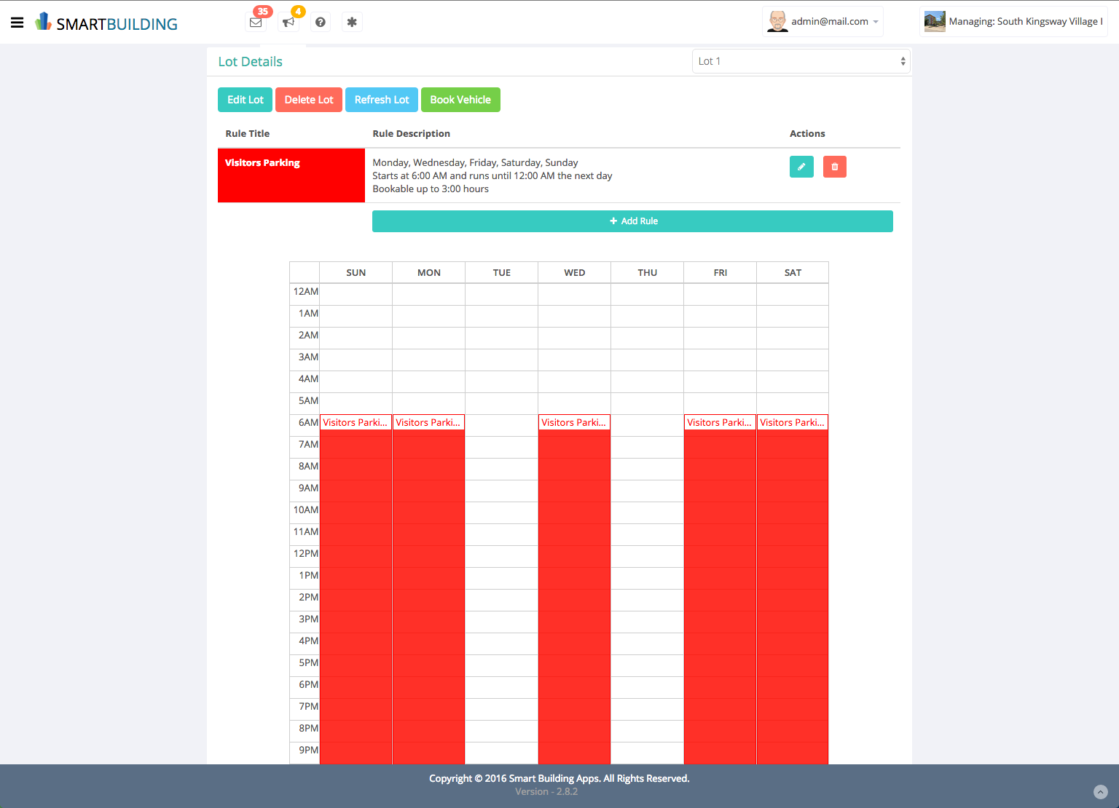View announcements via the megaphone icon

click(x=288, y=22)
